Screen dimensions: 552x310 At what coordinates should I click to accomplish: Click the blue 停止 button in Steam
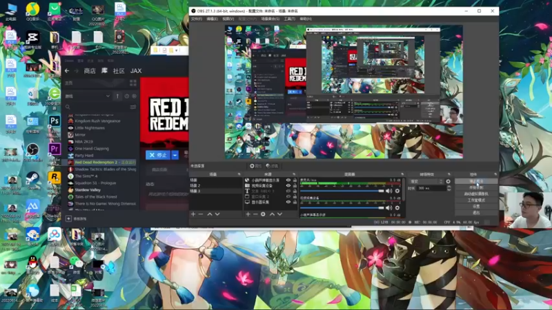(158, 155)
